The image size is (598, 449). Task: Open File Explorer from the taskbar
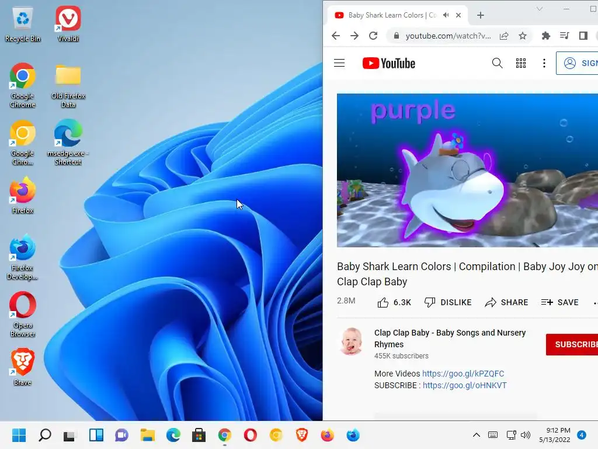[x=147, y=435]
